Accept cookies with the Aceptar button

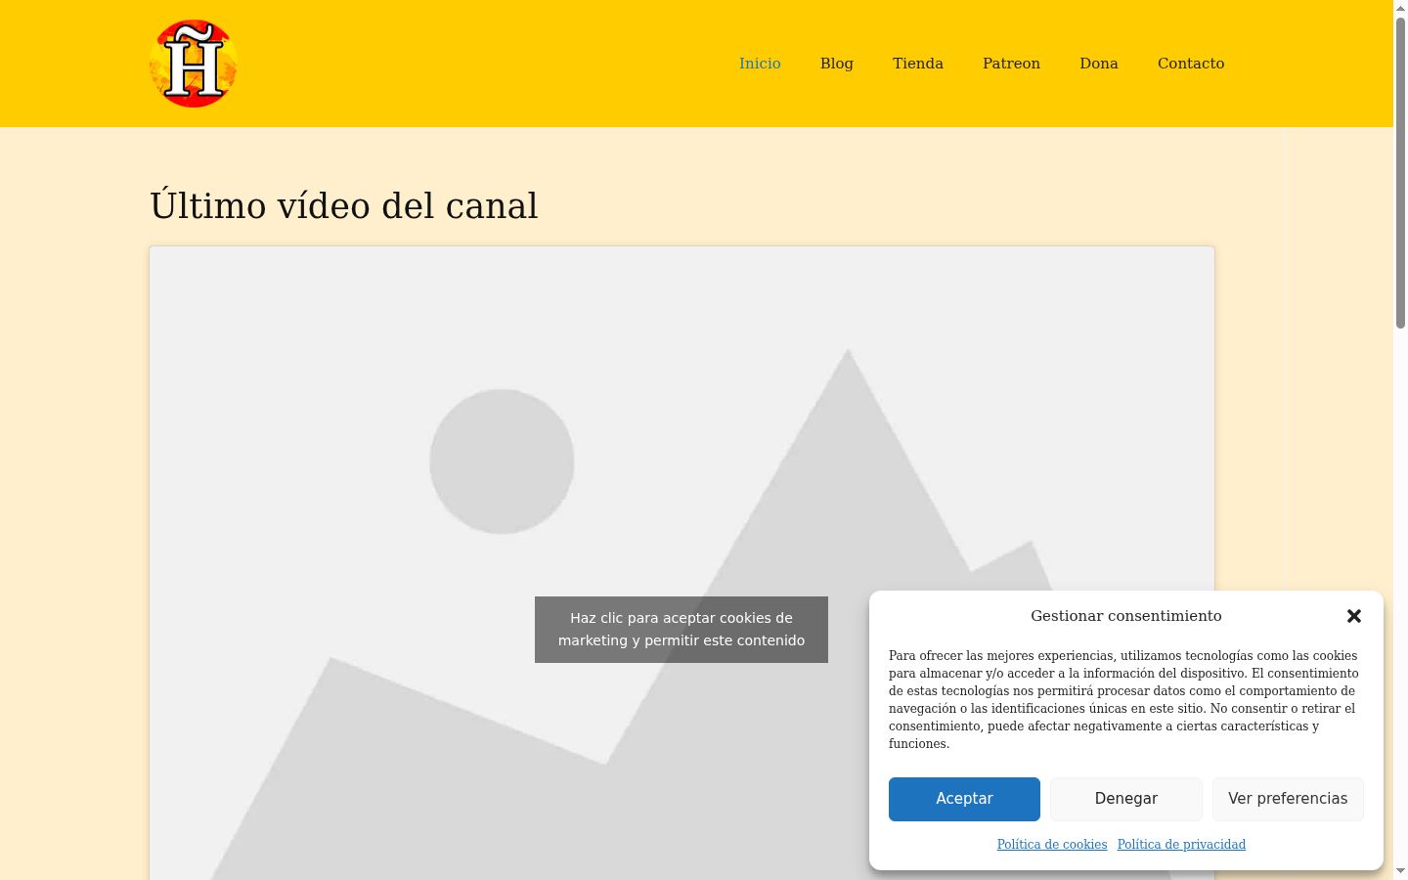point(964,799)
